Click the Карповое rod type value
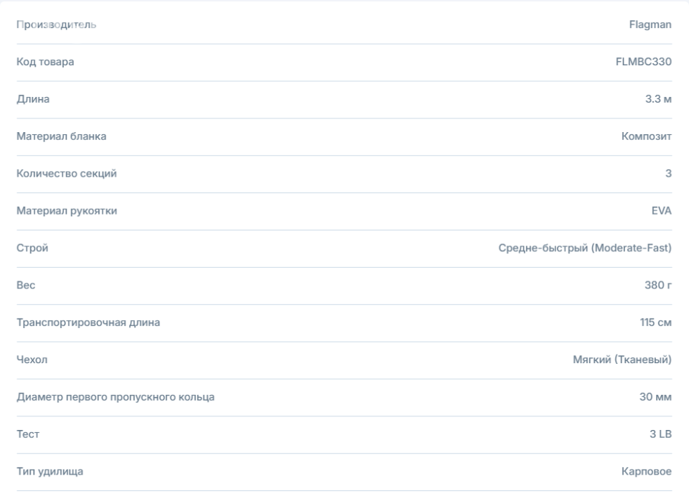 (x=647, y=472)
